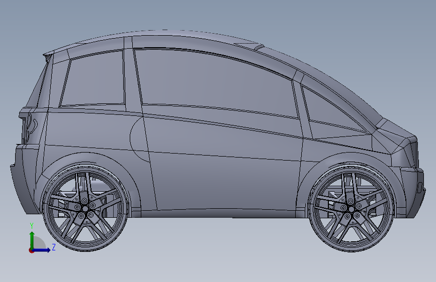436x282 pixels.
Task: Select the tail light on the car's rear
Action: pyautogui.click(x=30, y=128)
